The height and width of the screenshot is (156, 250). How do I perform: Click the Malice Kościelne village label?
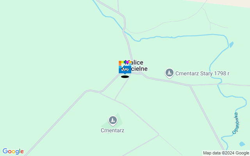tap(134, 66)
